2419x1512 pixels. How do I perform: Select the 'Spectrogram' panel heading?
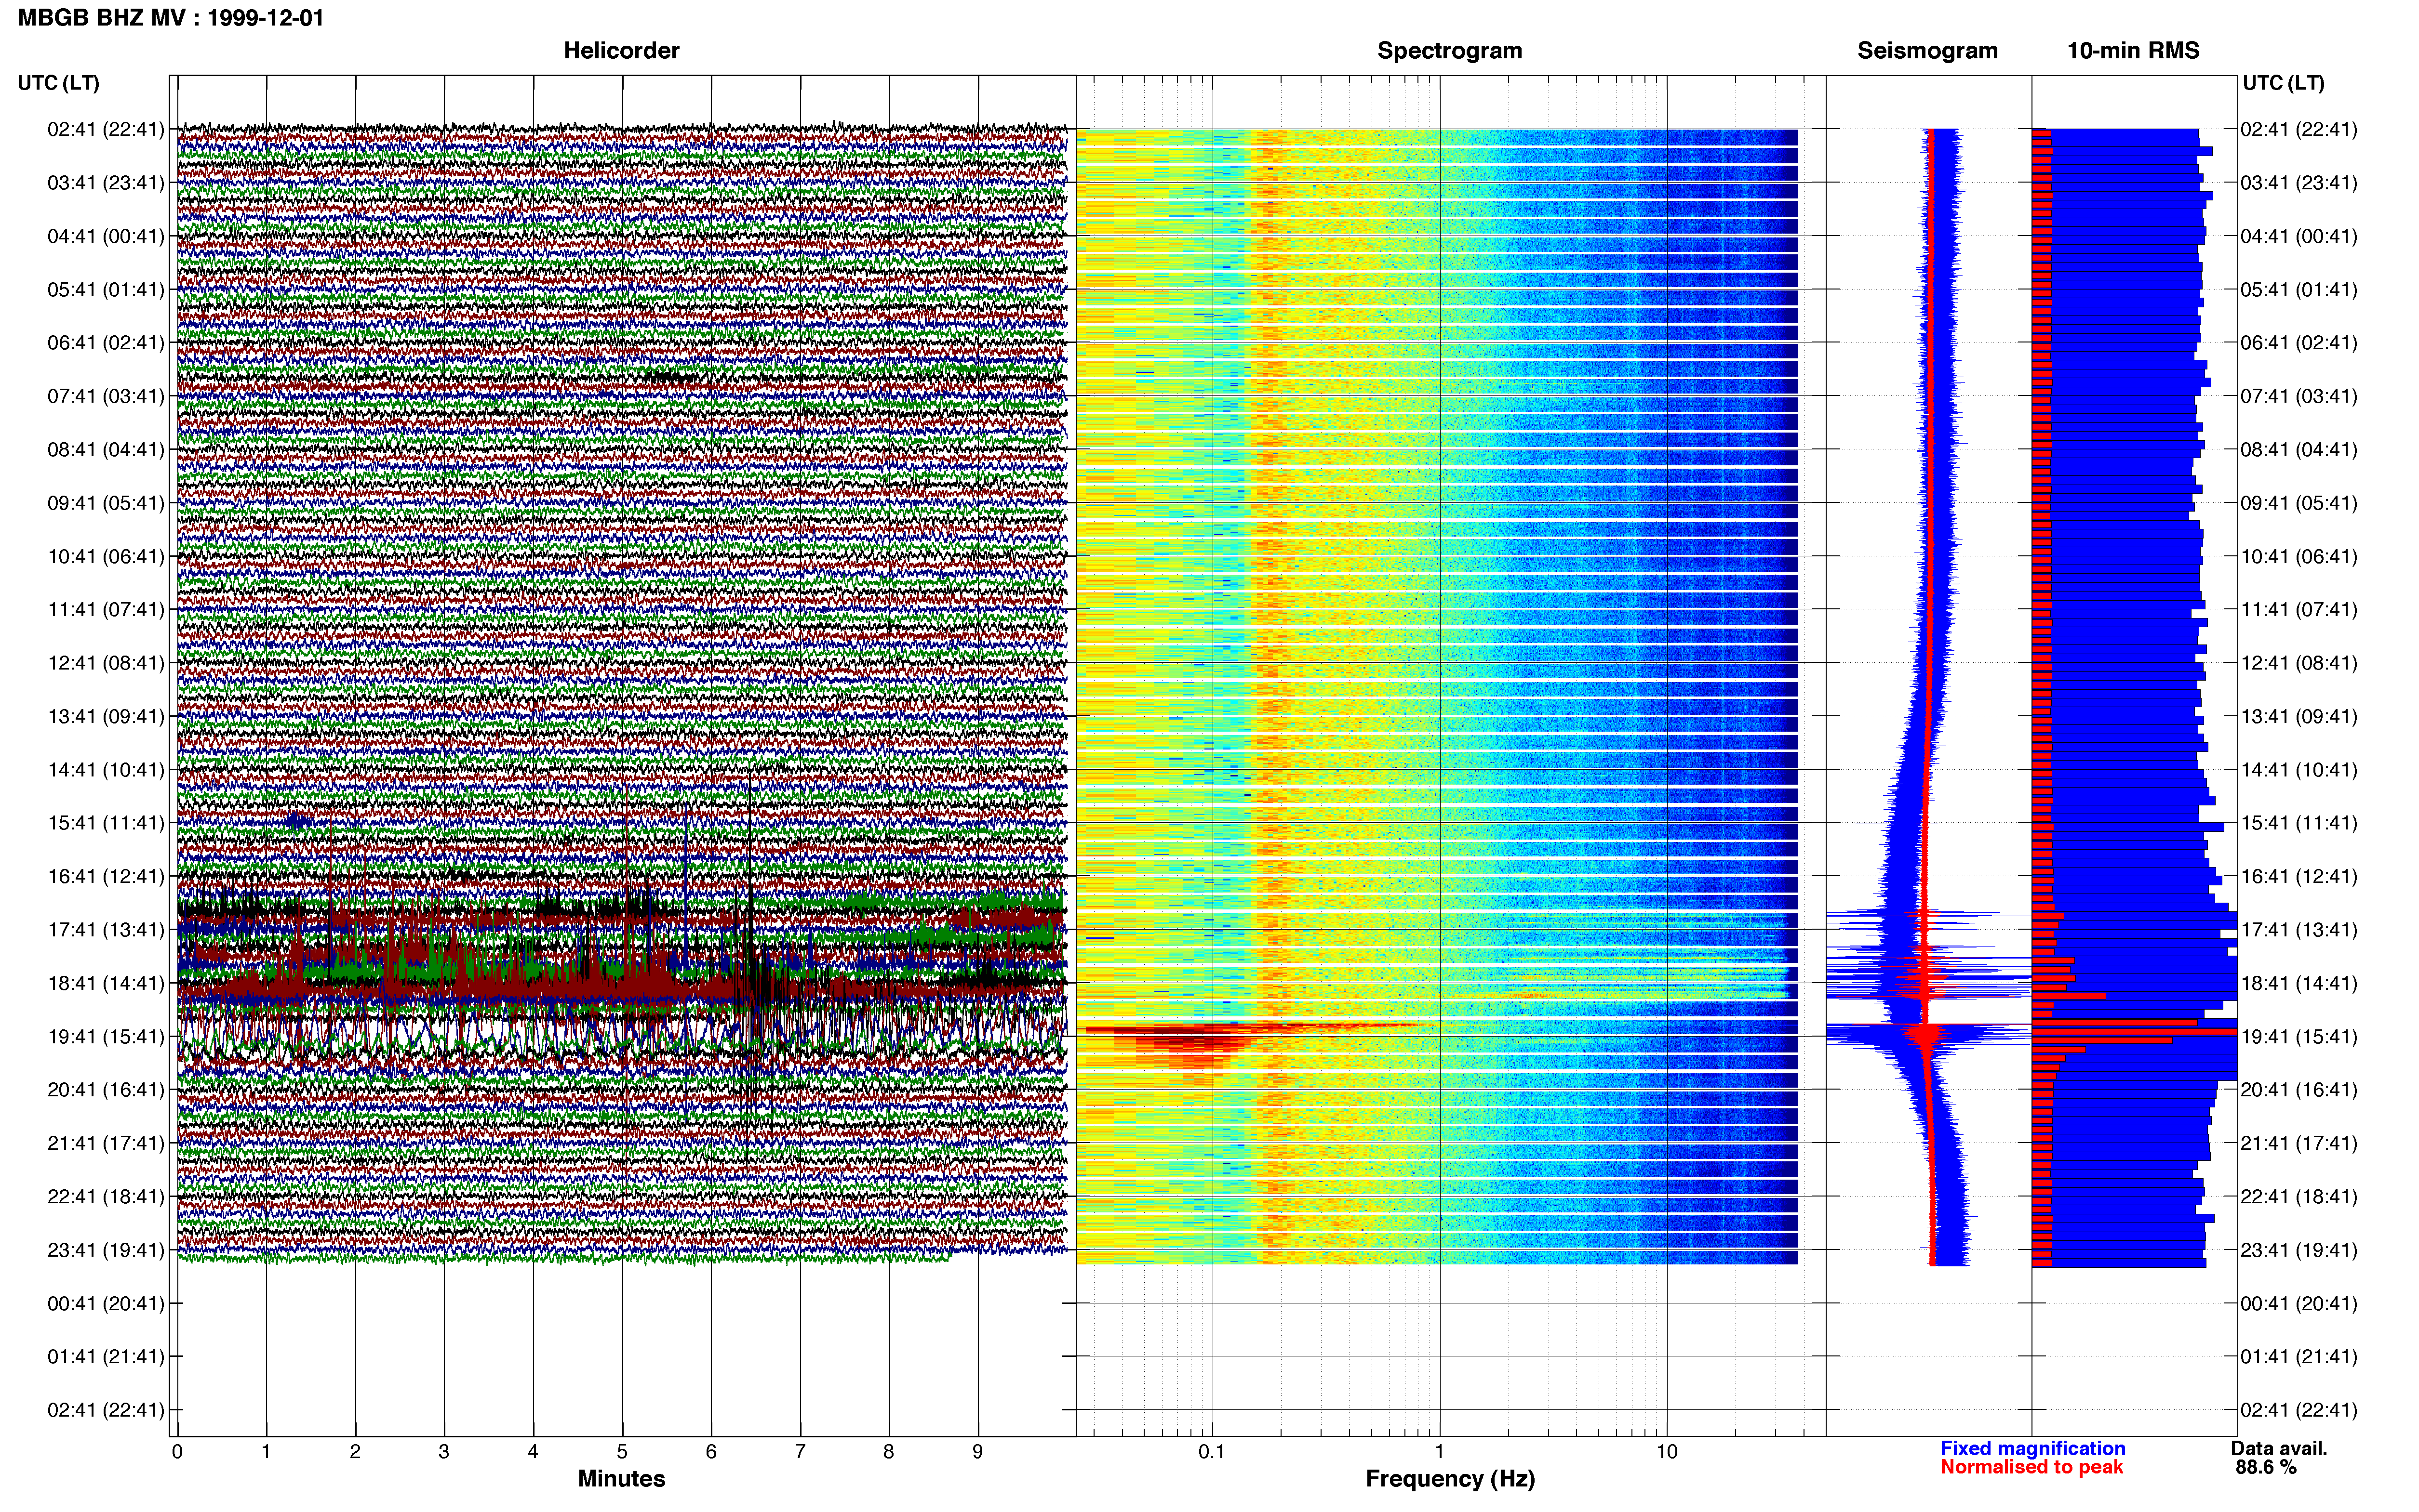point(1450,51)
